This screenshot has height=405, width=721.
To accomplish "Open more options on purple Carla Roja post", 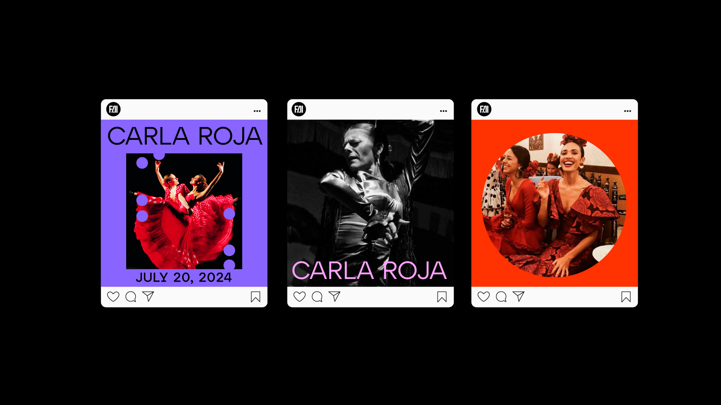I will (x=257, y=111).
